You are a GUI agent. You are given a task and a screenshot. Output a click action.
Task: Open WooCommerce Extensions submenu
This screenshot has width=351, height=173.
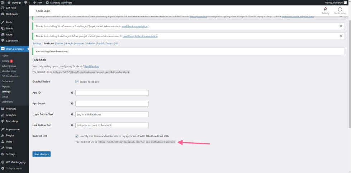click(x=7, y=102)
